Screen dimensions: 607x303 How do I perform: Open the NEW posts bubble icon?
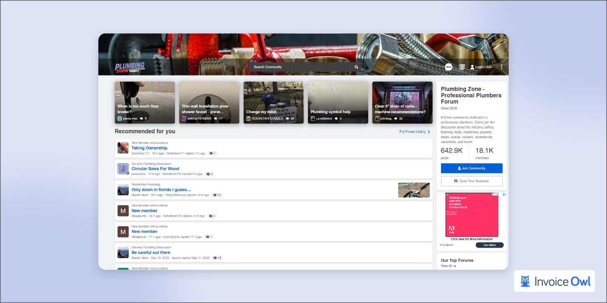[x=448, y=67]
